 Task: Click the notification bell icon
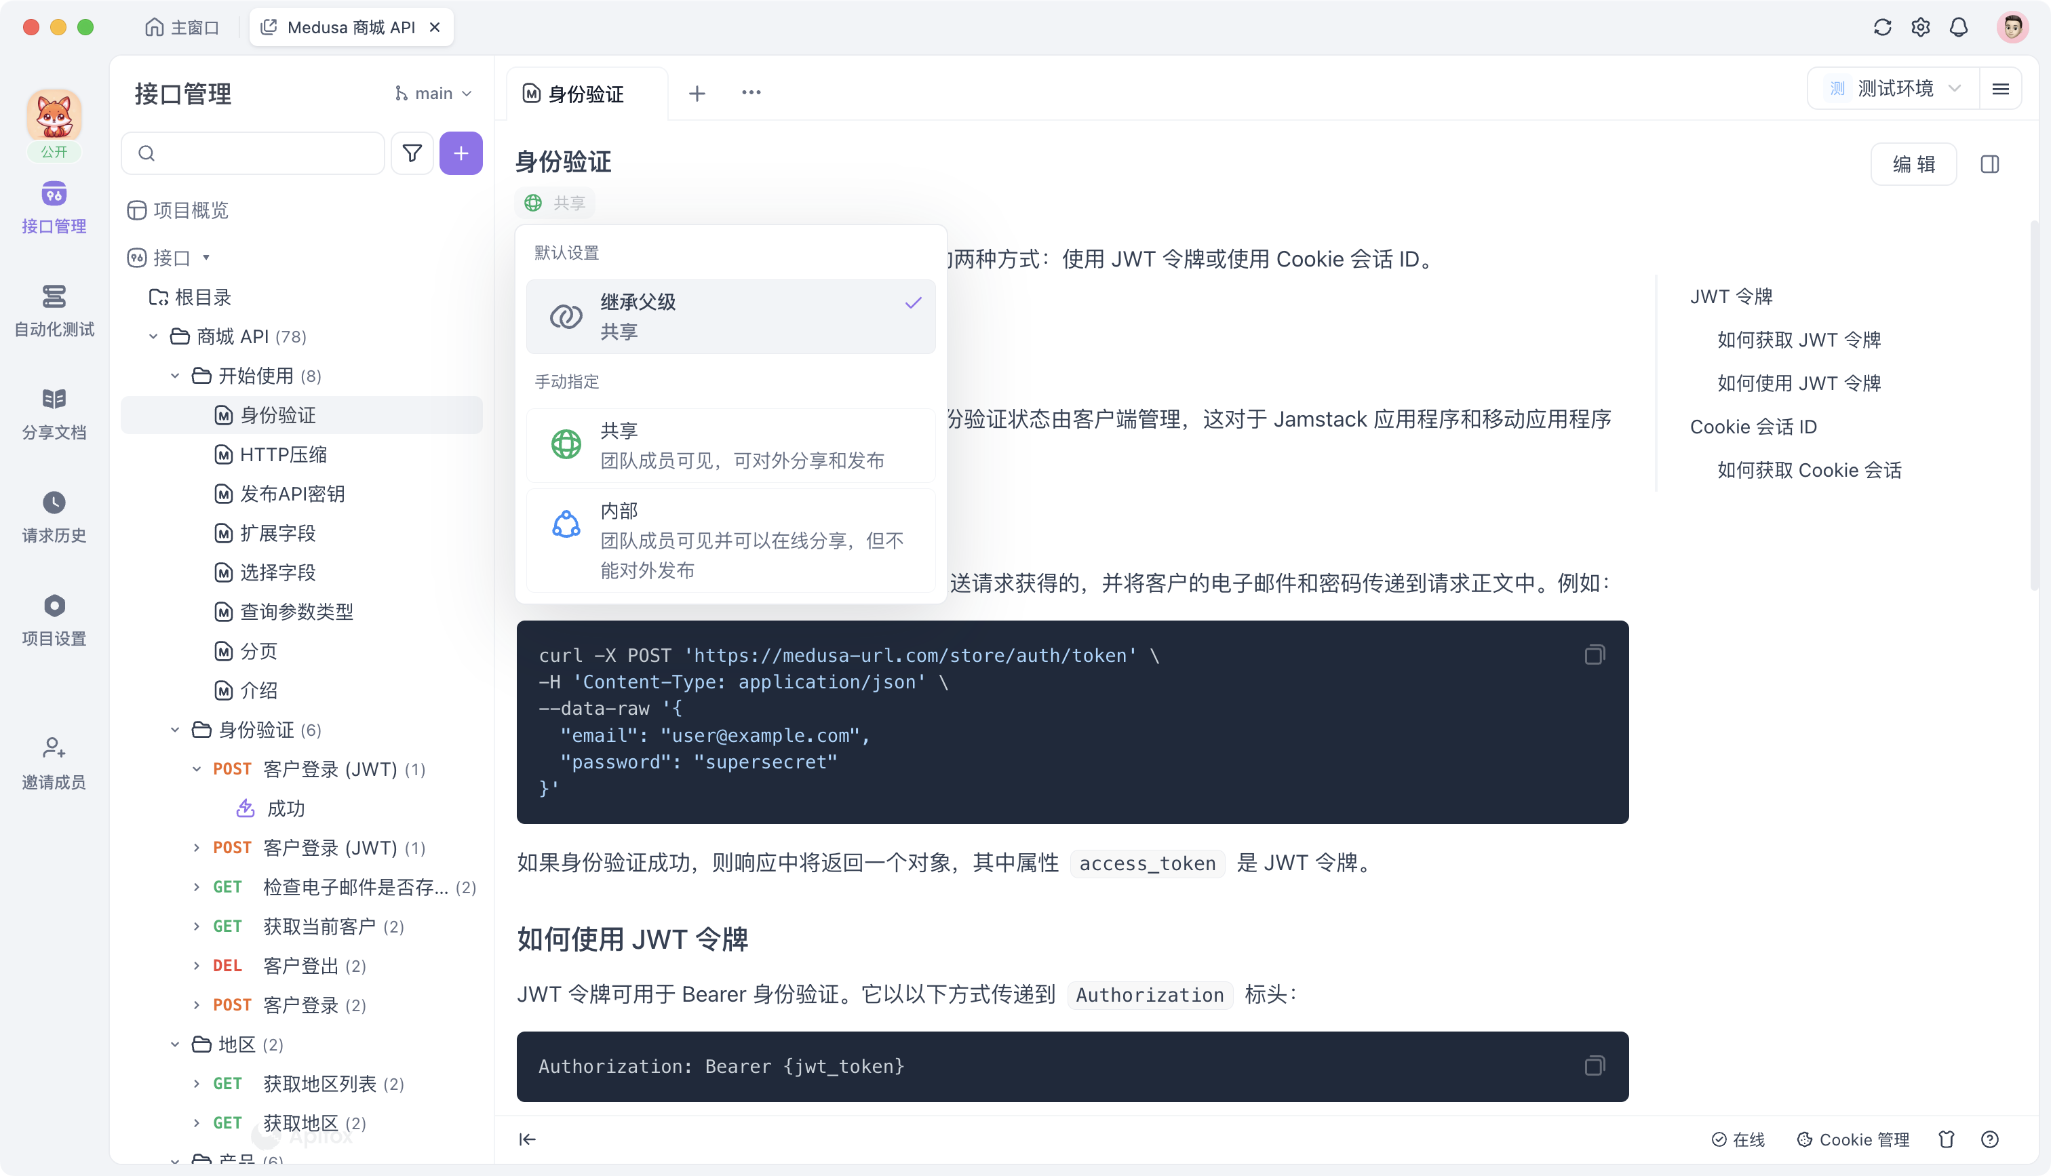click(x=1959, y=26)
